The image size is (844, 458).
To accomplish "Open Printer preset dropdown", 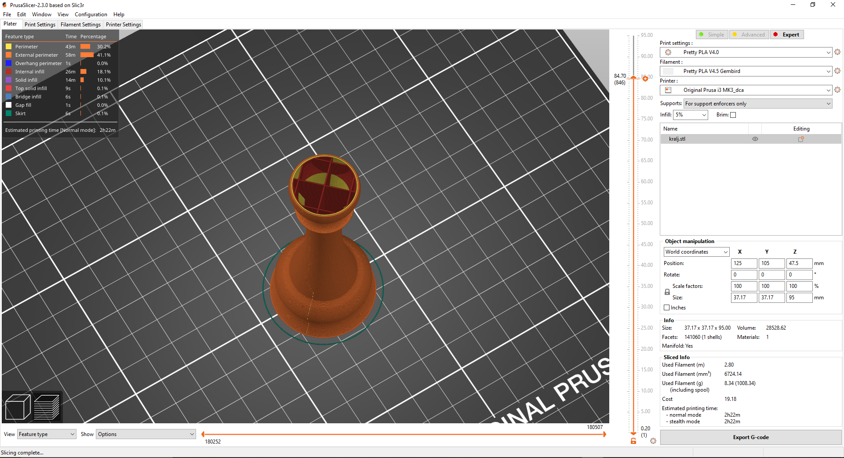I will tap(746, 90).
